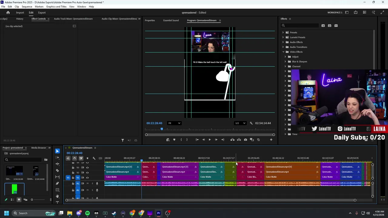Screen dimensions: 388x218
Task: Go to In point
Action: click(197, 140)
